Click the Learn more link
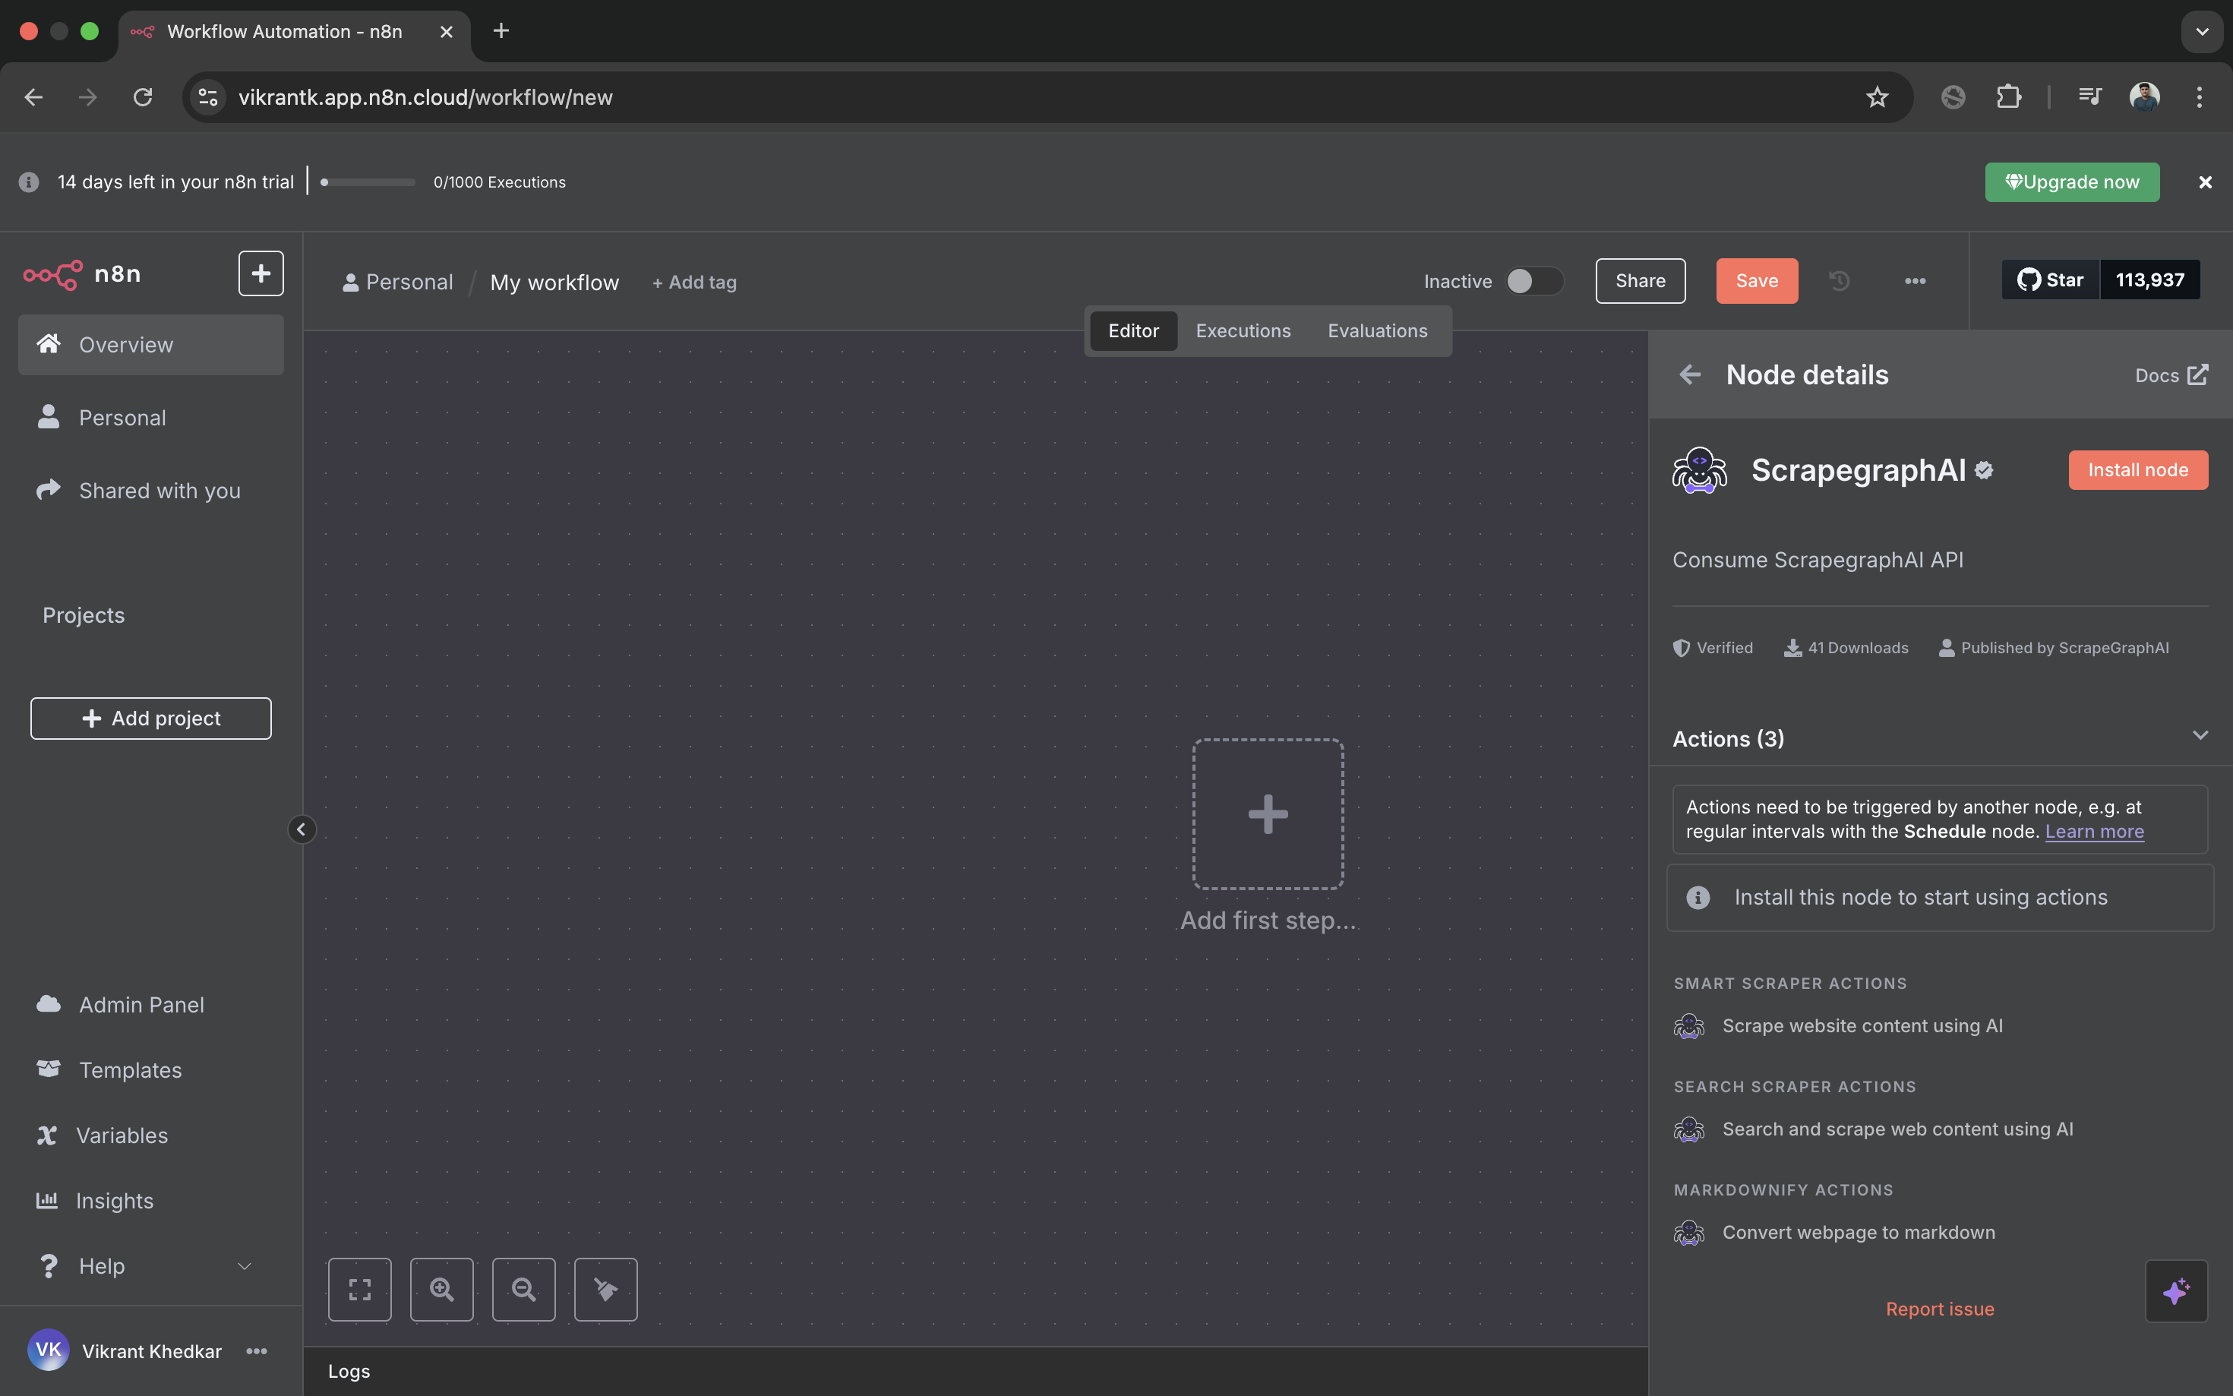 click(x=2095, y=831)
